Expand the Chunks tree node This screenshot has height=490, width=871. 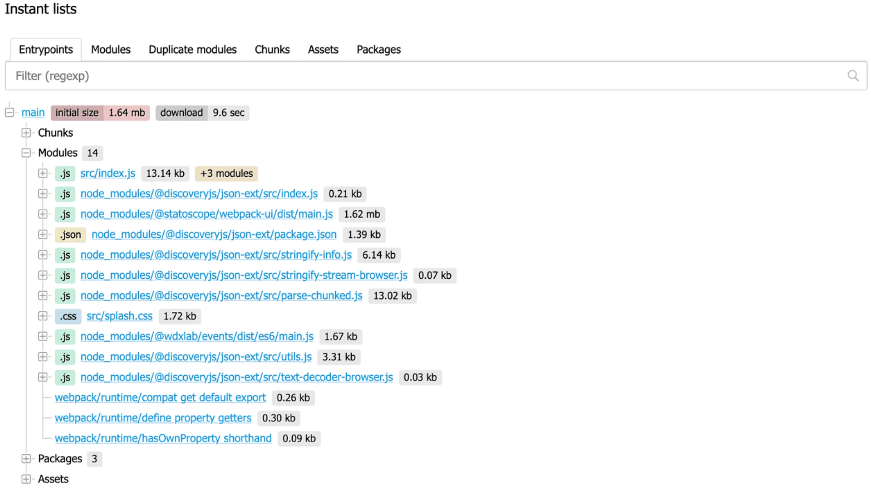click(x=26, y=133)
